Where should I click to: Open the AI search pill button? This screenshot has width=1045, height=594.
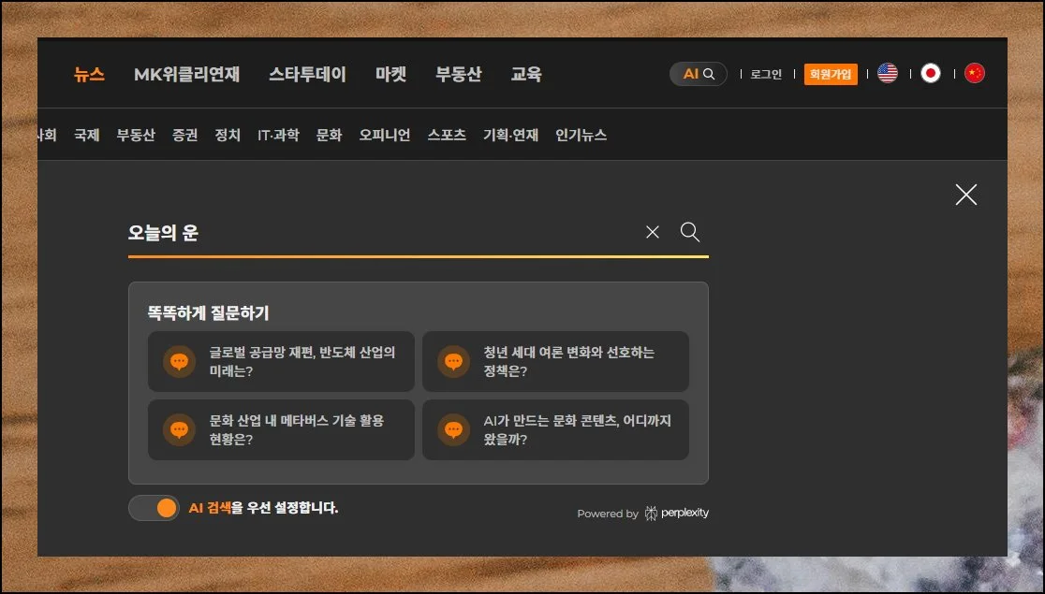699,74
